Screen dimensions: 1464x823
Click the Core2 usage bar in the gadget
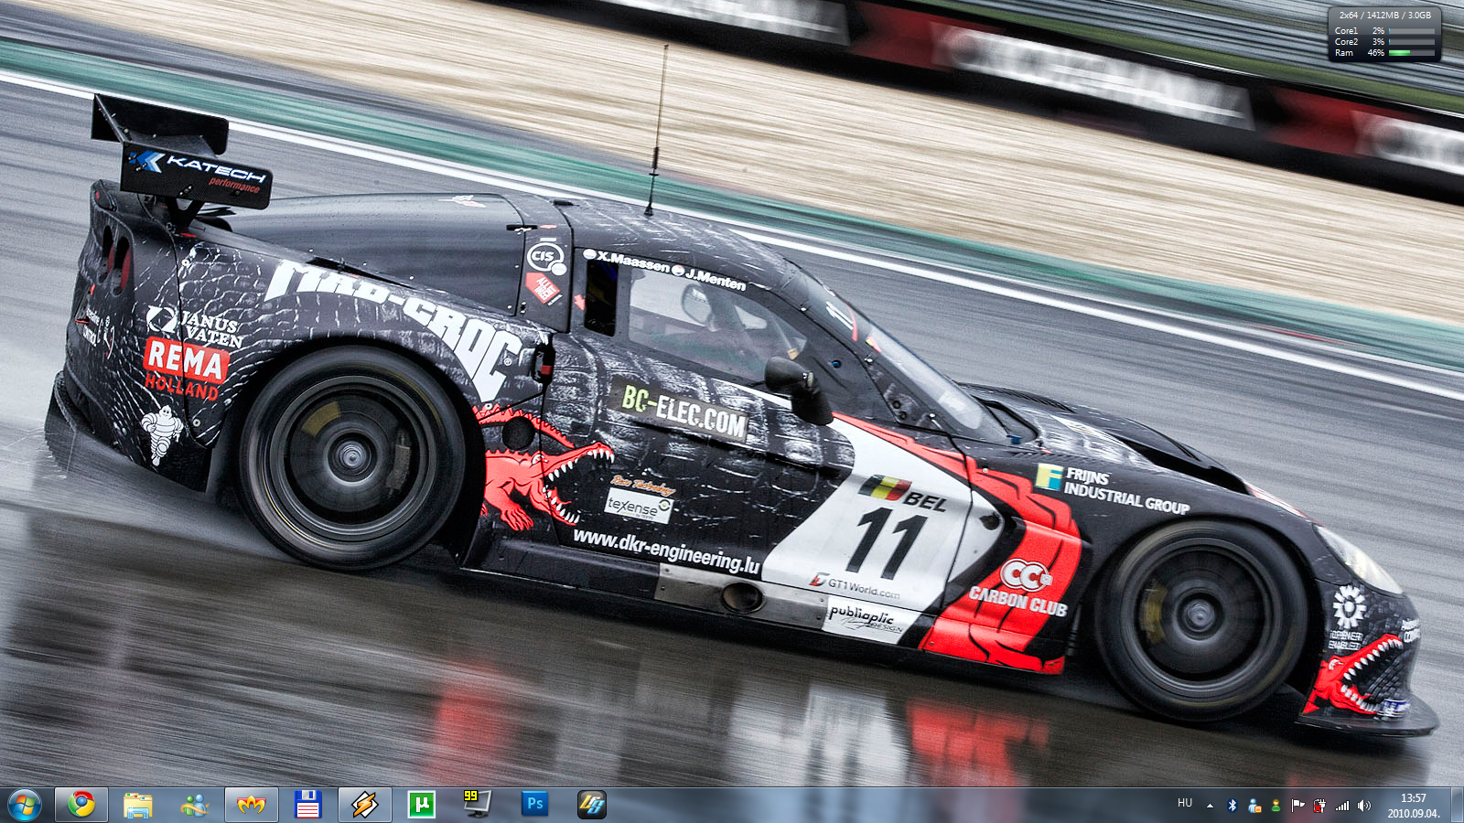[x=1412, y=42]
